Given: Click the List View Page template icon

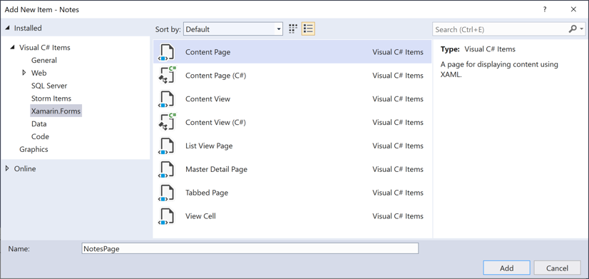Looking at the screenshot, I should point(166,146).
